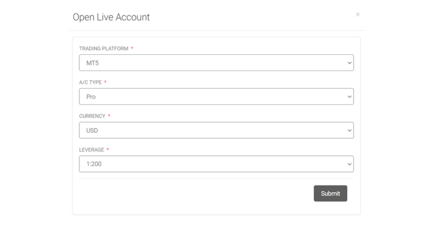The width and height of the screenshot is (432, 237).
Task: Select the MT5 value text
Action: (92, 63)
